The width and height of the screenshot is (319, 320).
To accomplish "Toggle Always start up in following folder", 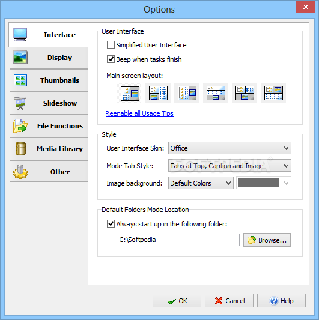I will (111, 224).
